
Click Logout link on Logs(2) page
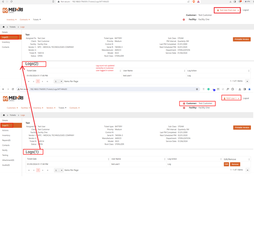246,10
